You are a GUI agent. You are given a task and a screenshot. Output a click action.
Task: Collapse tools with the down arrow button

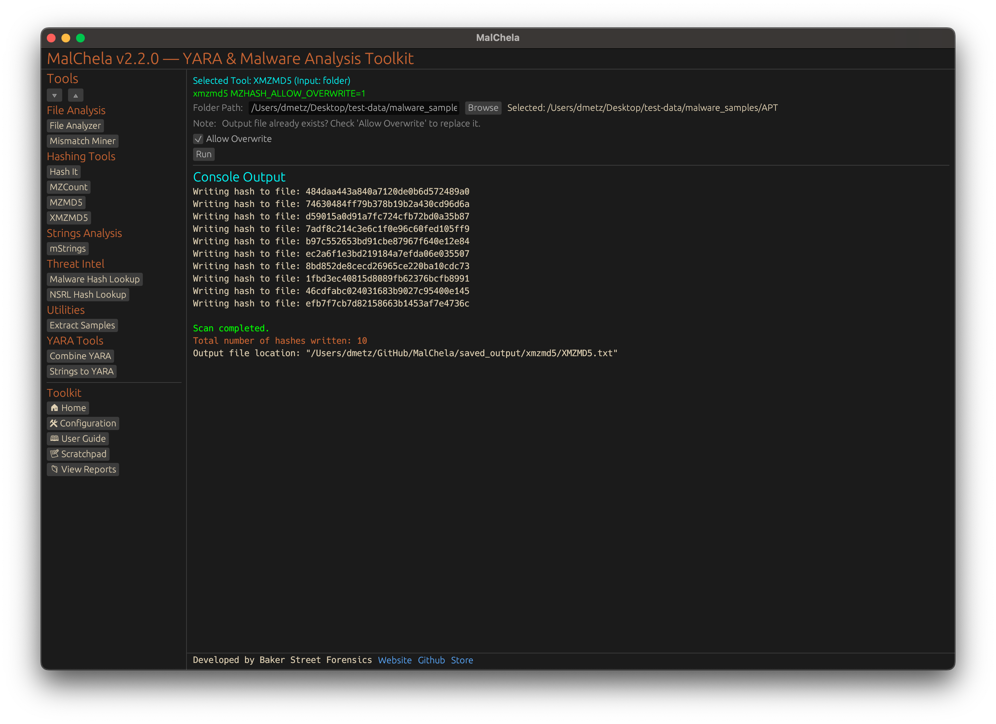(54, 95)
